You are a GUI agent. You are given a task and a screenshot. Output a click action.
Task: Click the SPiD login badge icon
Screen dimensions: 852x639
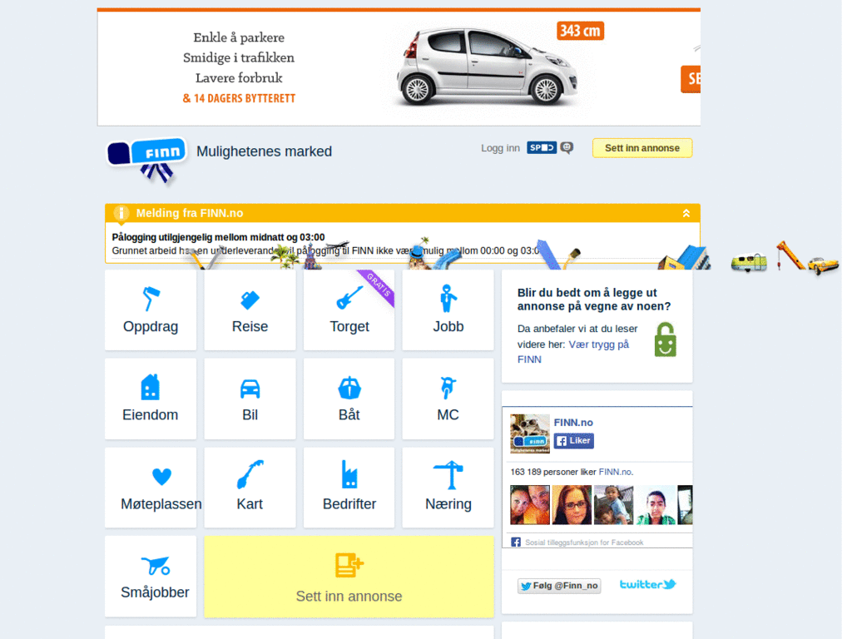(541, 147)
